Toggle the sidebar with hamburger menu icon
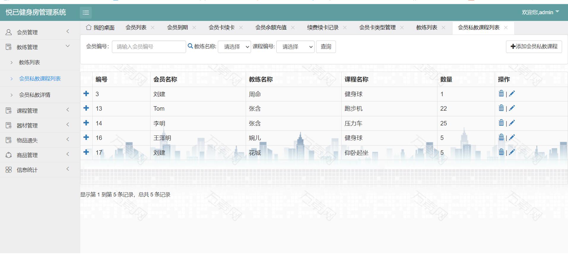This screenshot has width=568, height=263. (x=86, y=12)
